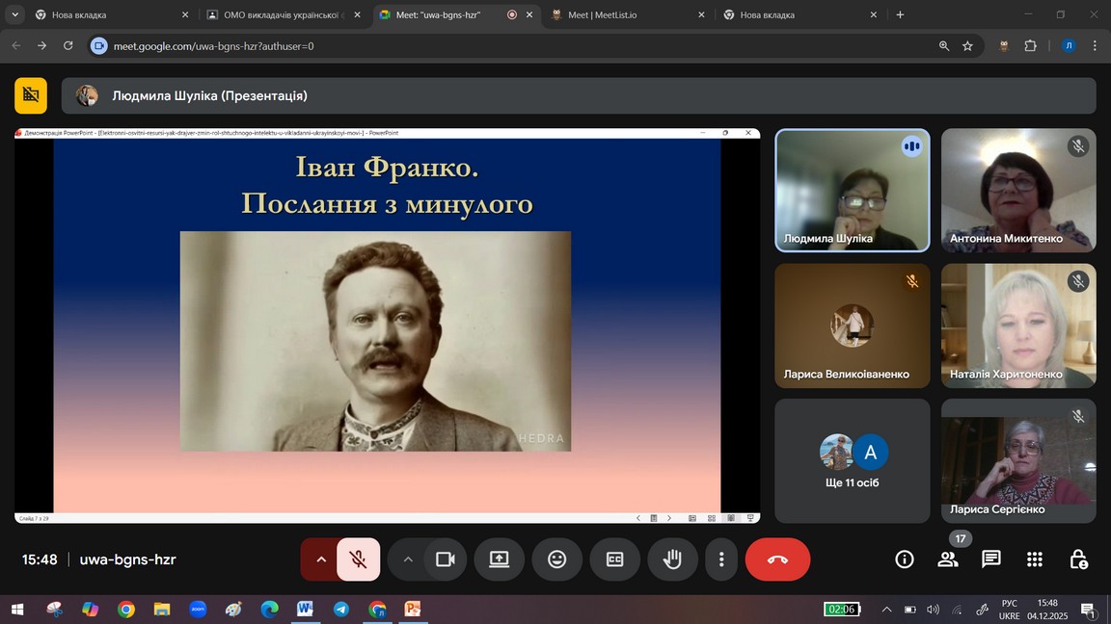Screen dimensions: 1111x624
Task: Click the share screen present button
Action: (x=499, y=559)
